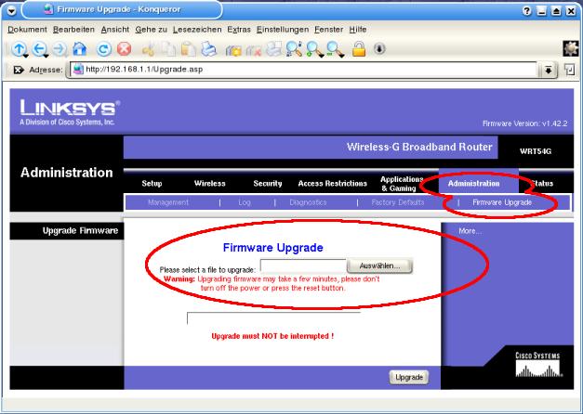Open the Dokument menu
The width and height of the screenshot is (583, 414).
(27, 29)
